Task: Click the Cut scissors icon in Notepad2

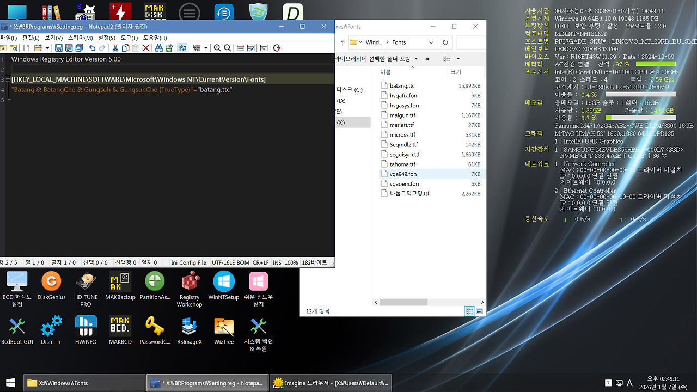Action: [115, 48]
